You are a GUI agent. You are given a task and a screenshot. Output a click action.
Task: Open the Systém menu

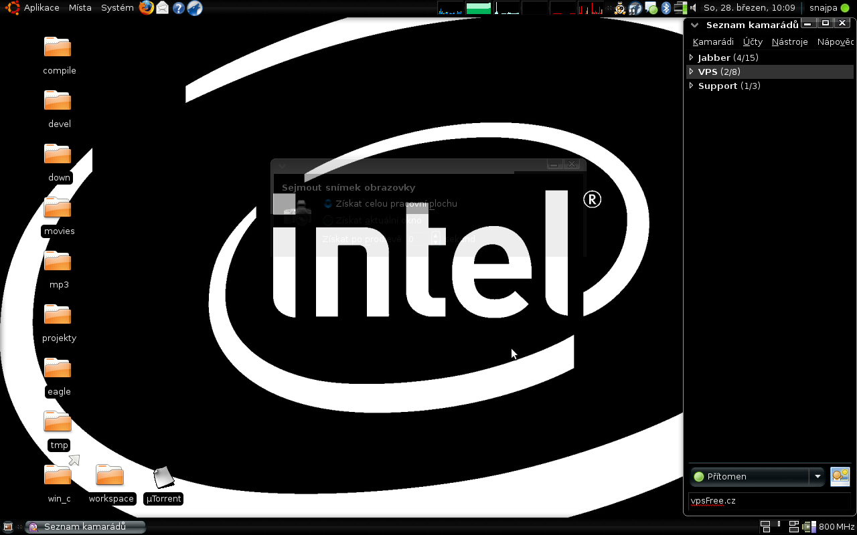tap(117, 8)
